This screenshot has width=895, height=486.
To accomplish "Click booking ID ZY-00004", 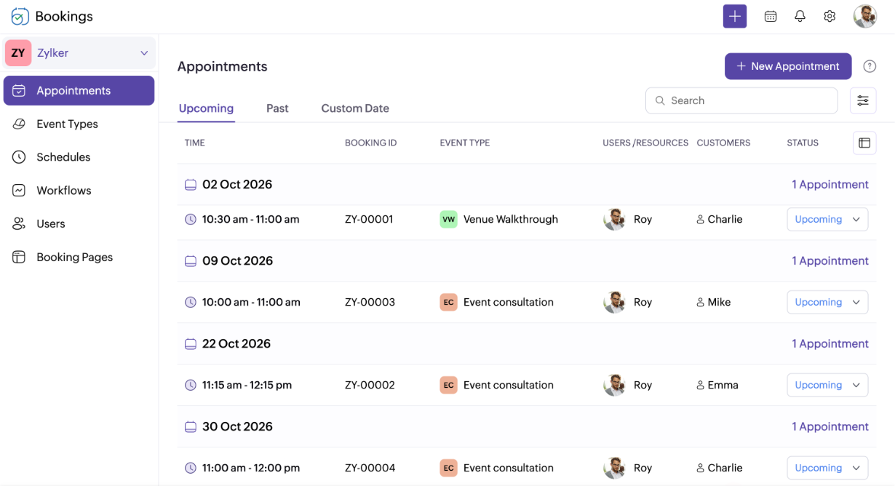I will pyautogui.click(x=370, y=468).
